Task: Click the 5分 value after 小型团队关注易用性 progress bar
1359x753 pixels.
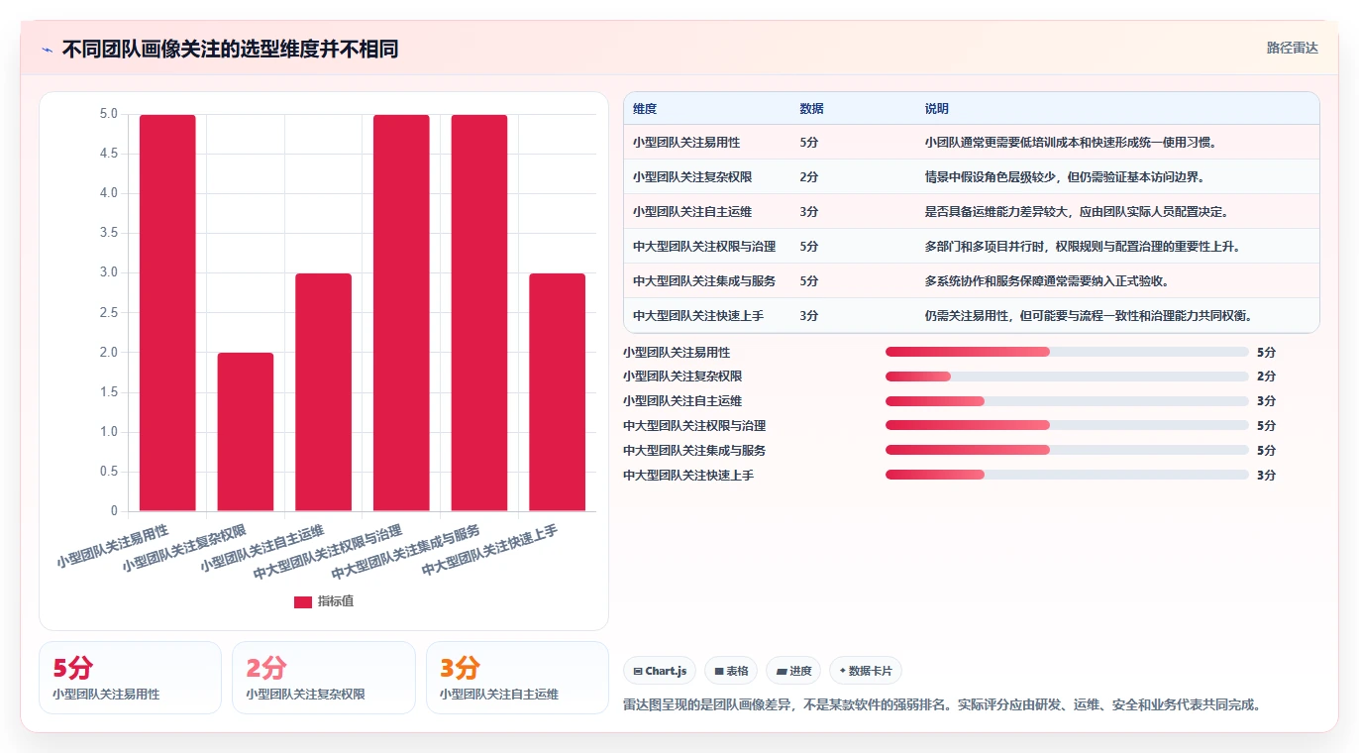Action: click(1266, 352)
